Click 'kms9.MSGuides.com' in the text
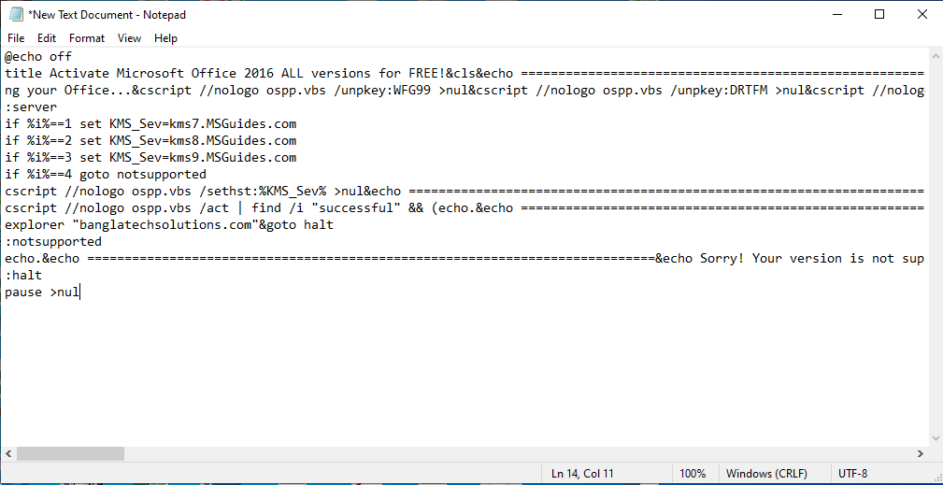Viewport: 943px width, 485px height. pos(233,157)
